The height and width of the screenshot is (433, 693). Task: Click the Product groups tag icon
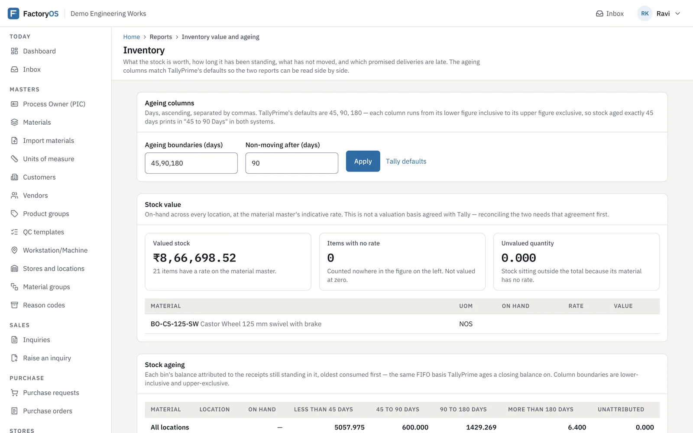[x=14, y=214]
